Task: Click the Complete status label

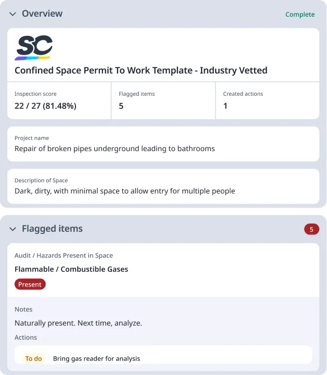Action: tap(300, 15)
